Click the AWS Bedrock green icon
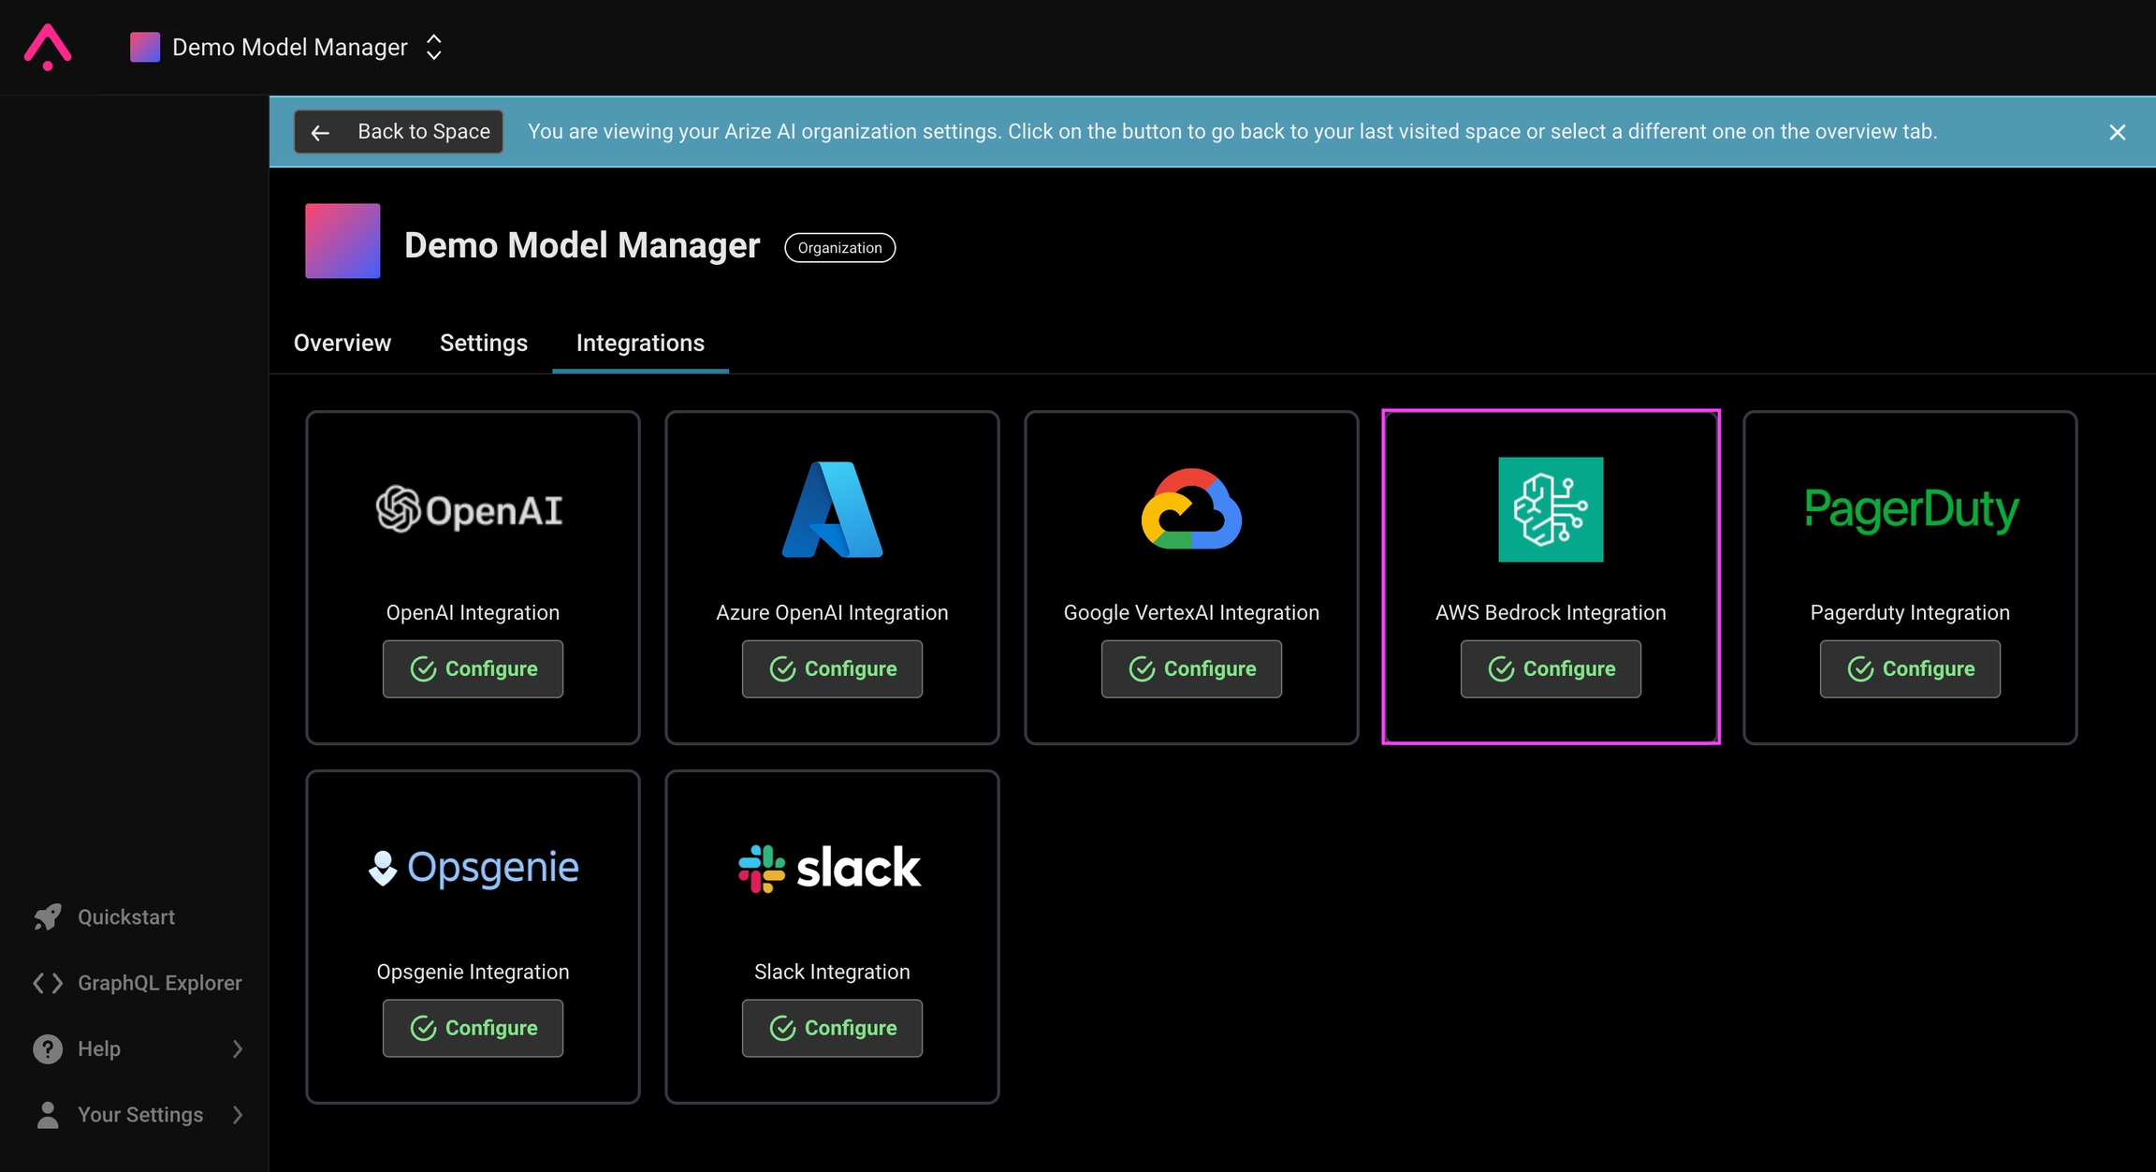The image size is (2156, 1172). pyautogui.click(x=1551, y=509)
